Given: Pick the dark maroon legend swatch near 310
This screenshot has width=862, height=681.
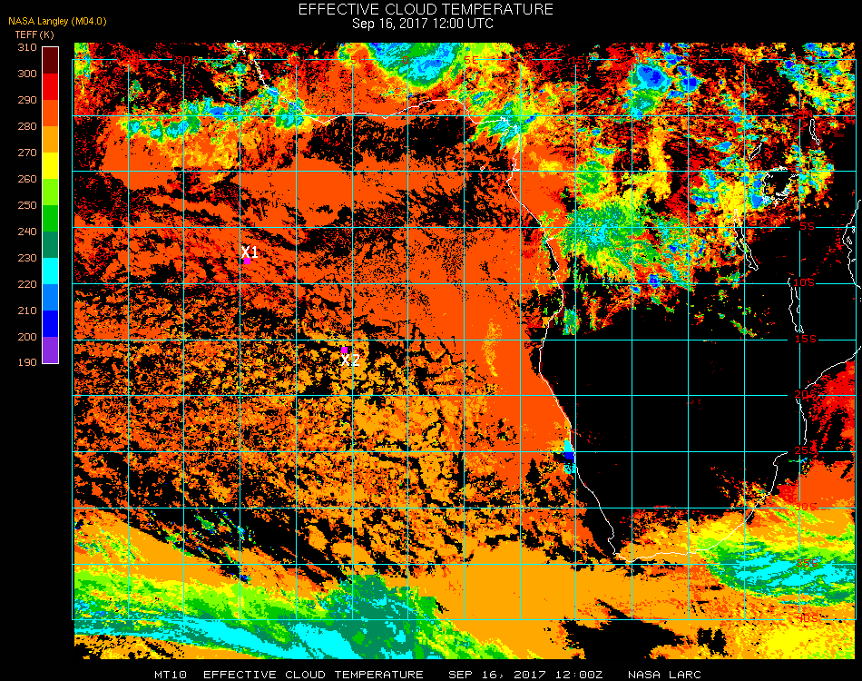Looking at the screenshot, I should tap(51, 60).
